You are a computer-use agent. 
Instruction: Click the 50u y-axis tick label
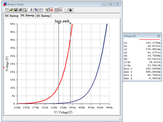coord(13,24)
